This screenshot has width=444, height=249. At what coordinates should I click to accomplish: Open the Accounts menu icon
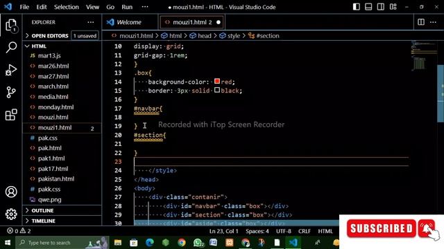tap(11, 192)
